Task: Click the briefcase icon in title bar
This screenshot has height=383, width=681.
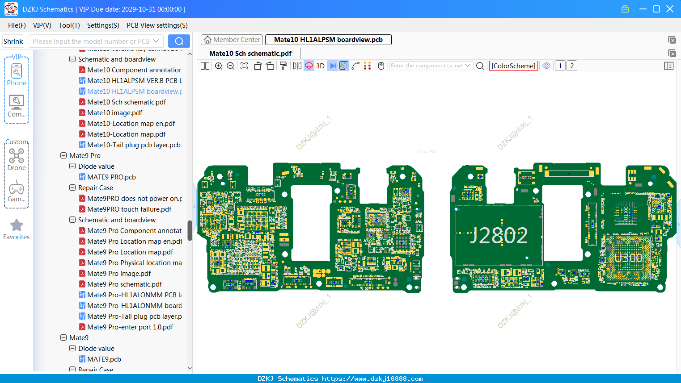Action: click(625, 9)
